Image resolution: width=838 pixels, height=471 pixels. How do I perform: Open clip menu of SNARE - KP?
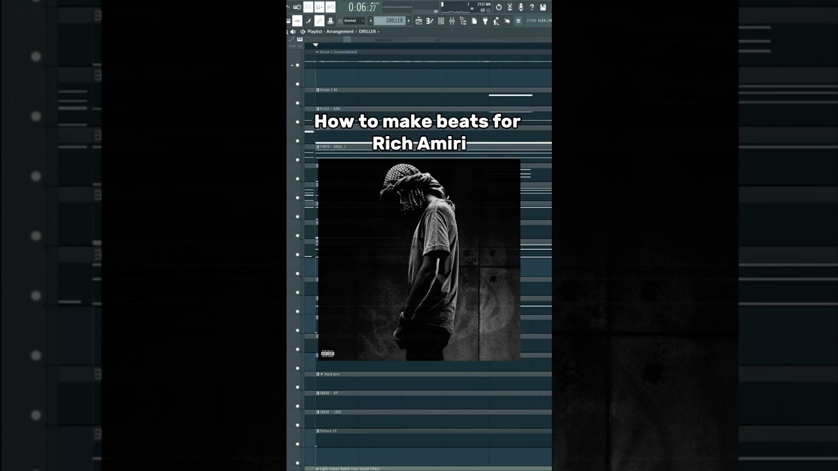click(318, 393)
